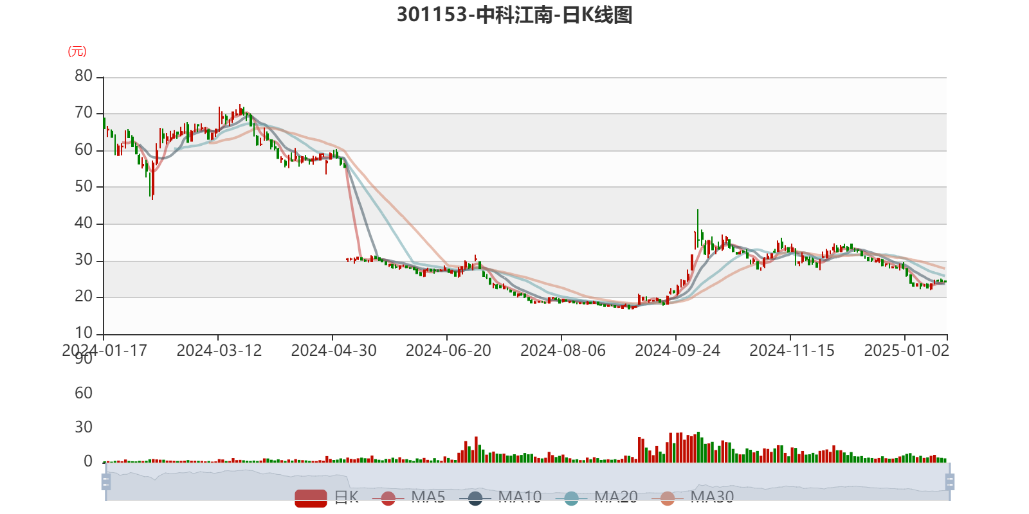This screenshot has height=514, width=1029.
Task: Click the long lower-wick candle in February 2024
Action: pyautogui.click(x=152, y=181)
